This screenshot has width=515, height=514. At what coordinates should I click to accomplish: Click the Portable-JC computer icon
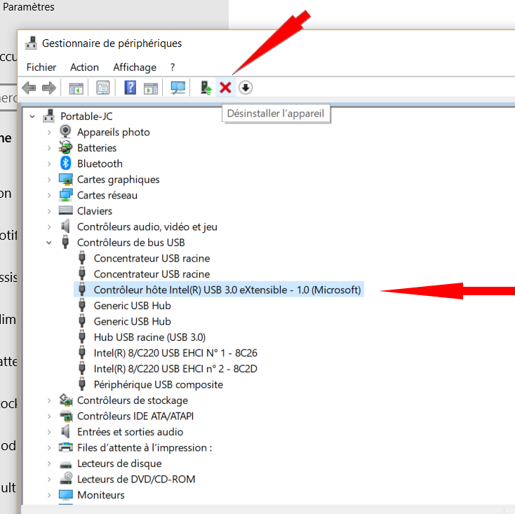[x=48, y=116]
